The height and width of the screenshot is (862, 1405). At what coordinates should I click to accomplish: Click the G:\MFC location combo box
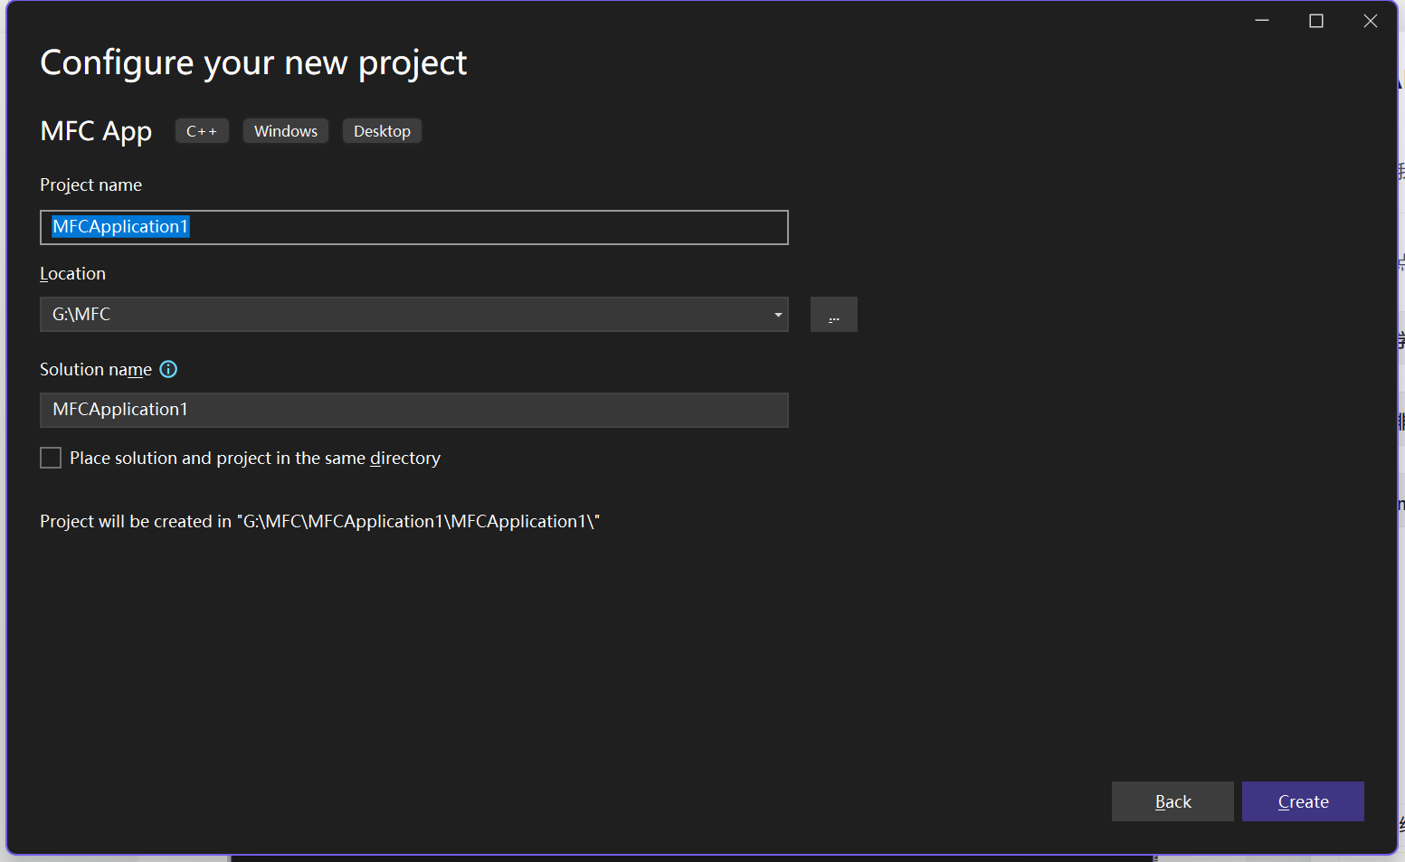pyautogui.click(x=414, y=315)
